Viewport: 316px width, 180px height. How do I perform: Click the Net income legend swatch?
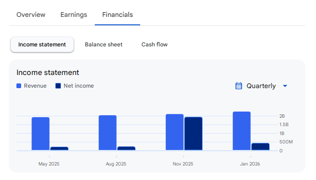58,86
